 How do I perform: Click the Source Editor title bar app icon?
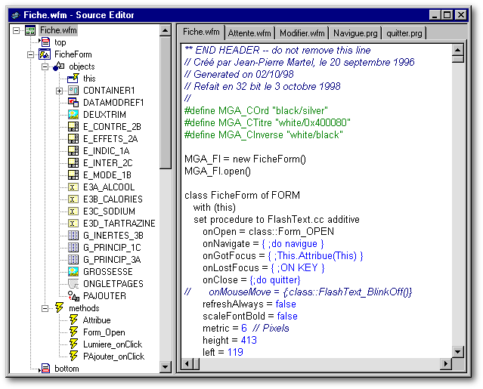click(x=16, y=15)
